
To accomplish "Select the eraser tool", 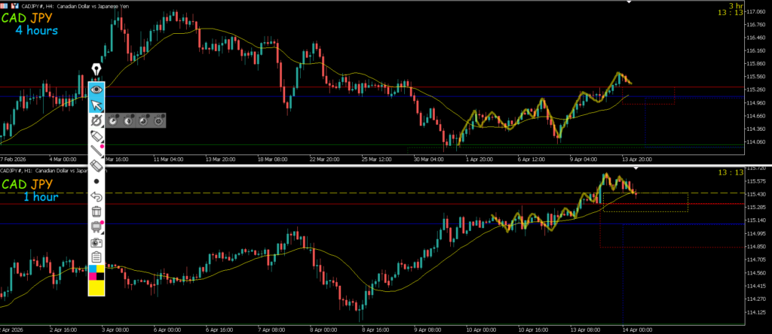I will point(96,165).
